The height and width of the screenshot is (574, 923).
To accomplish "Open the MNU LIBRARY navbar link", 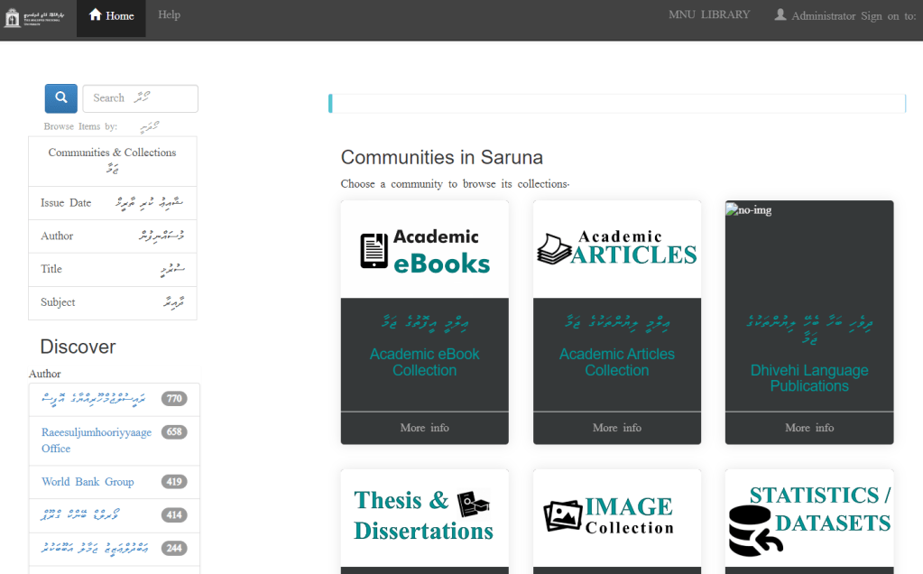I will 708,15.
